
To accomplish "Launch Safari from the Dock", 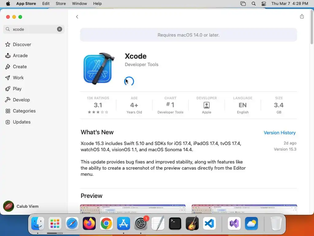I will coord(72,223).
